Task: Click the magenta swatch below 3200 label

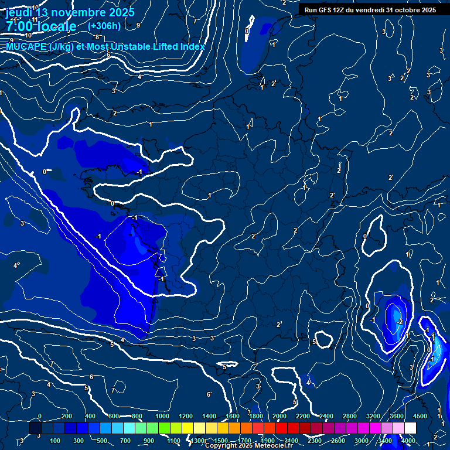Action: coord(375,428)
